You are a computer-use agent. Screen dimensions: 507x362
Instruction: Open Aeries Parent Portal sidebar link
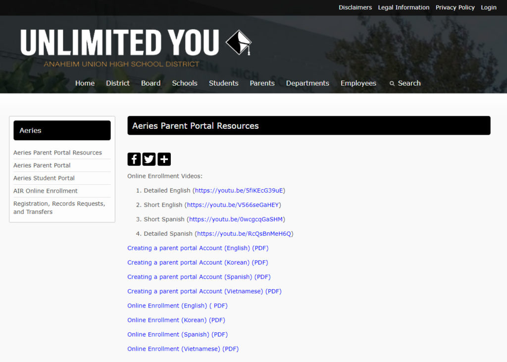42,165
